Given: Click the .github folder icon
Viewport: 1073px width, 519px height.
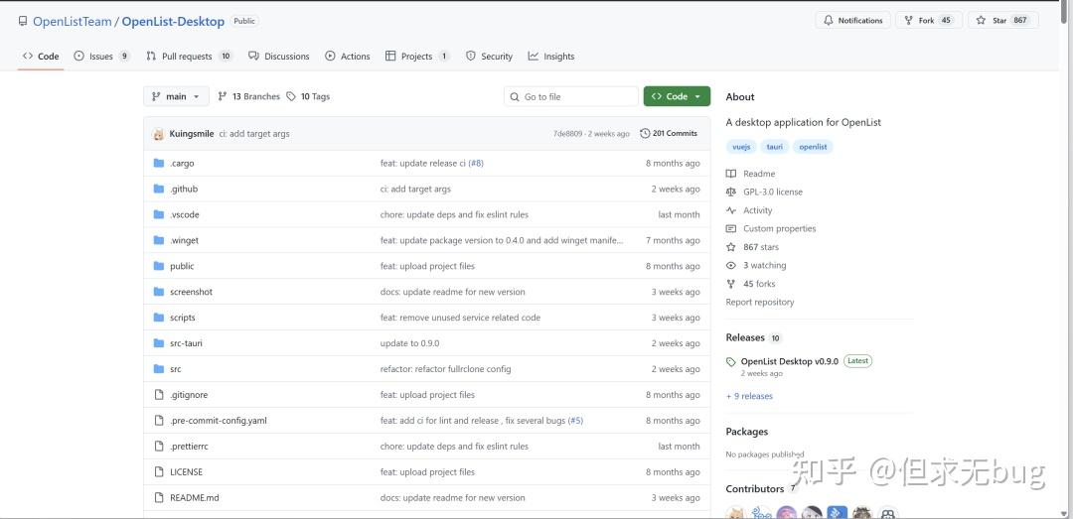Looking at the screenshot, I should coord(159,189).
